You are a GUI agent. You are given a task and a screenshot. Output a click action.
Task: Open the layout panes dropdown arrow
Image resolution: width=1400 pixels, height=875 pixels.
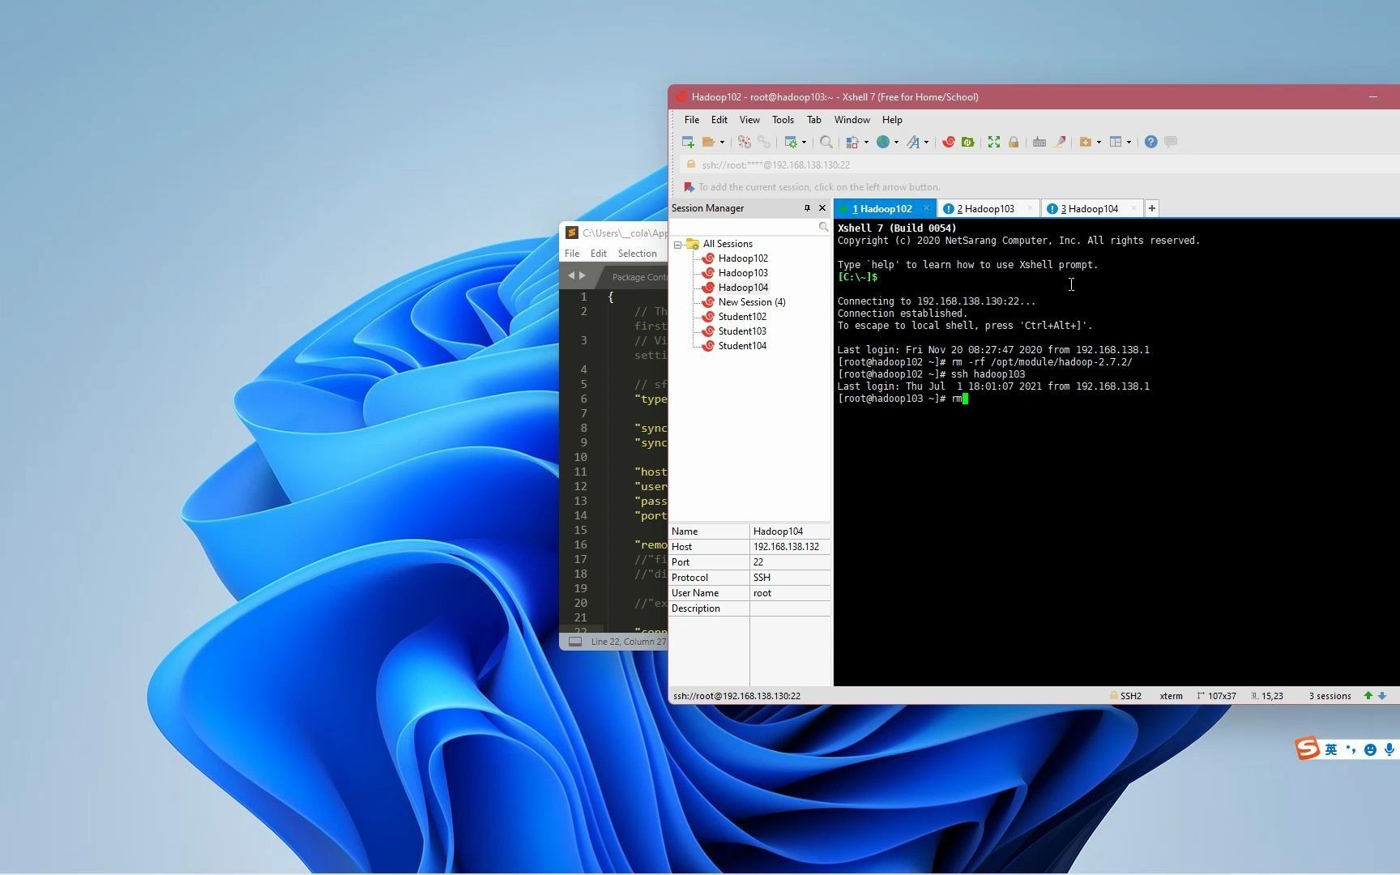point(1129,143)
